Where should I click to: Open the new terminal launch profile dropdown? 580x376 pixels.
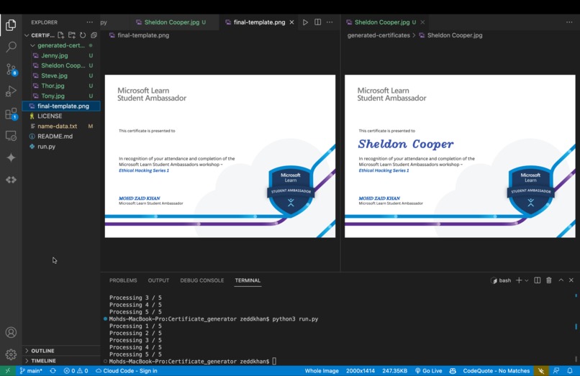tap(526, 280)
